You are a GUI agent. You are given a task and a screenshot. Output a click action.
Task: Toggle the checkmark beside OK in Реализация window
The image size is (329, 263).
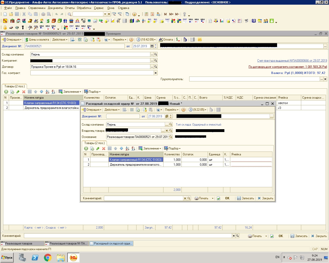point(272,236)
